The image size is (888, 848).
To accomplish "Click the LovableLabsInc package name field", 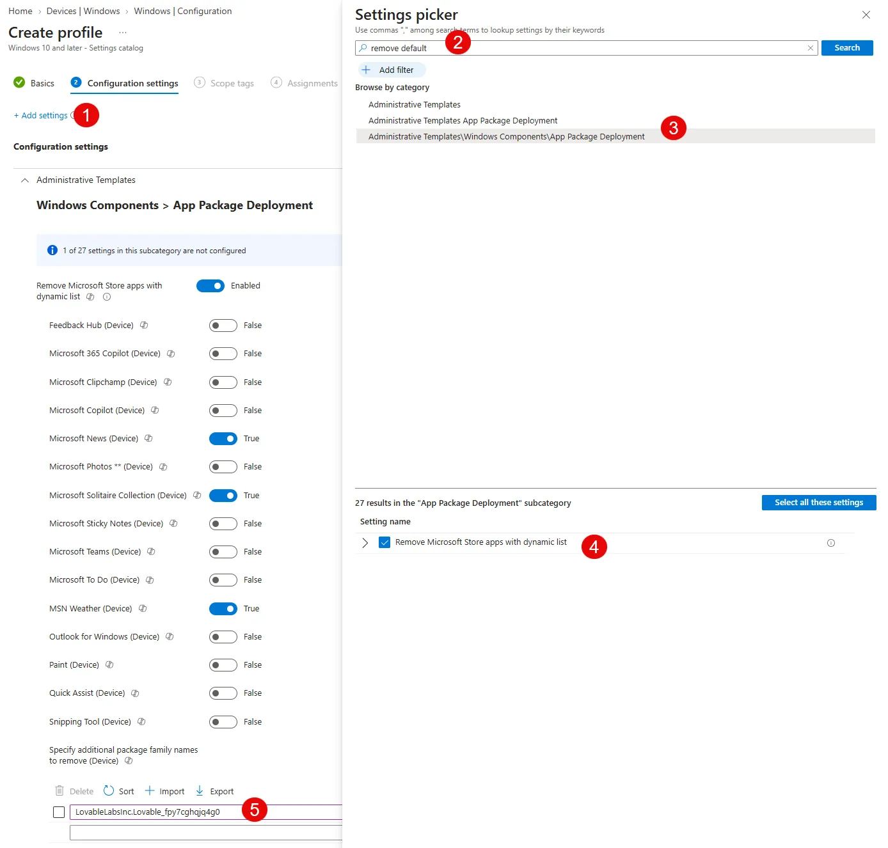I will tap(206, 812).
